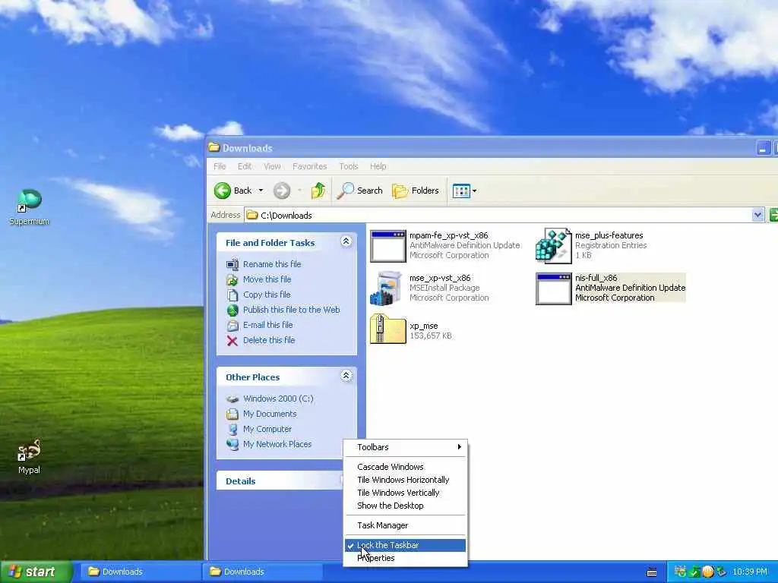
Task: Open the Favorites menu
Action: 310,166
